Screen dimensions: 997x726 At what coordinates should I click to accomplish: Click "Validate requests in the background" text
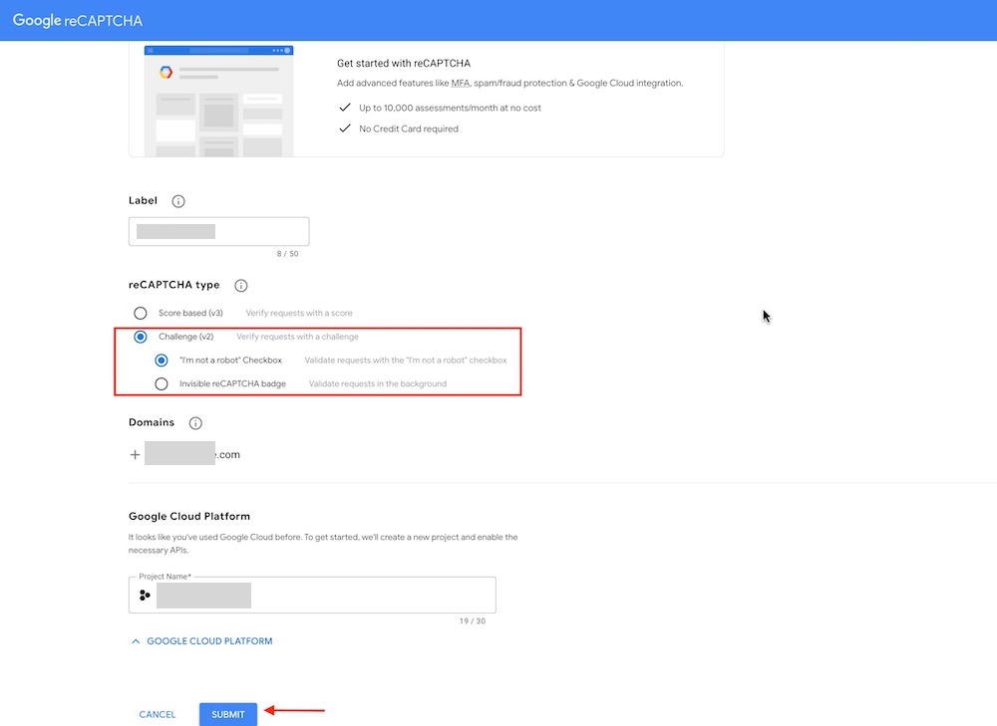(378, 383)
